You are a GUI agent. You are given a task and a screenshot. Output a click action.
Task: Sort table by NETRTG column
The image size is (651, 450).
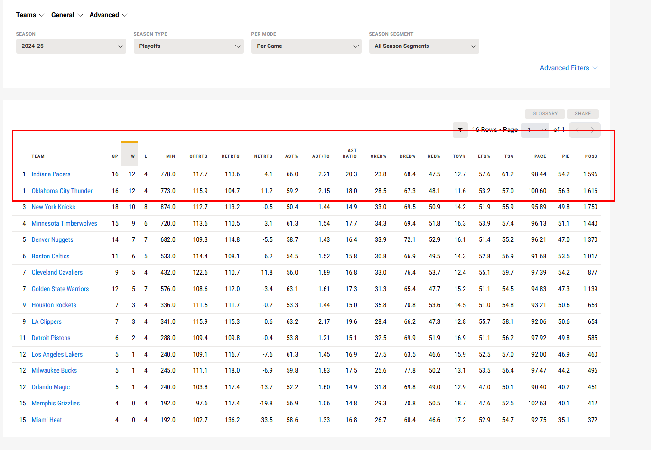point(263,156)
